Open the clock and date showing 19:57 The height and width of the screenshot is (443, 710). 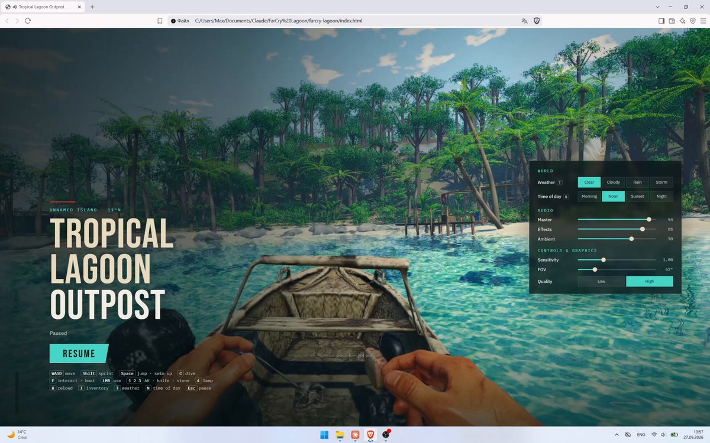point(693,435)
